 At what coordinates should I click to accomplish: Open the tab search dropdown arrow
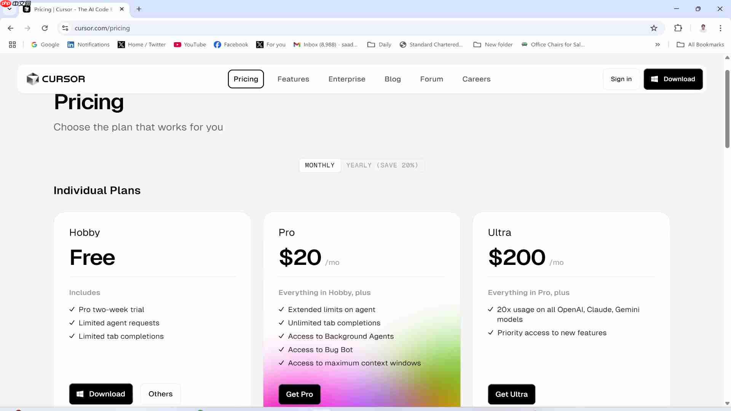(x=10, y=9)
